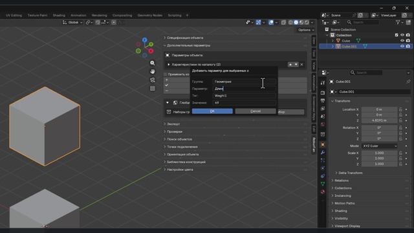Toggle the camera view icon in viewport
The width and height of the screenshot is (414, 233).
tap(153, 80)
